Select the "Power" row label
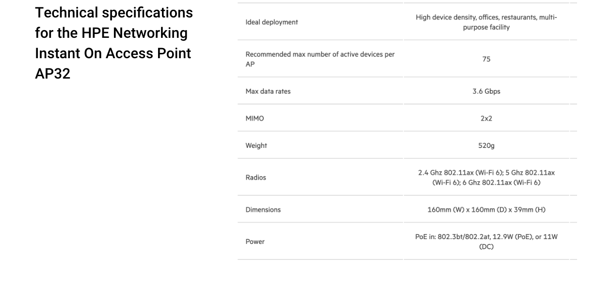611x291 pixels. (x=255, y=242)
